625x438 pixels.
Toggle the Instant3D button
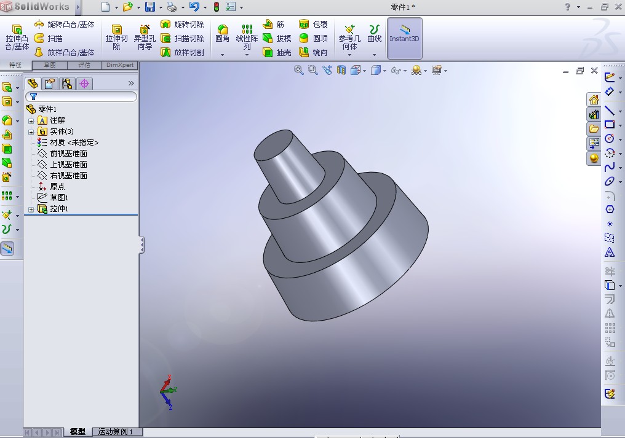tap(404, 38)
